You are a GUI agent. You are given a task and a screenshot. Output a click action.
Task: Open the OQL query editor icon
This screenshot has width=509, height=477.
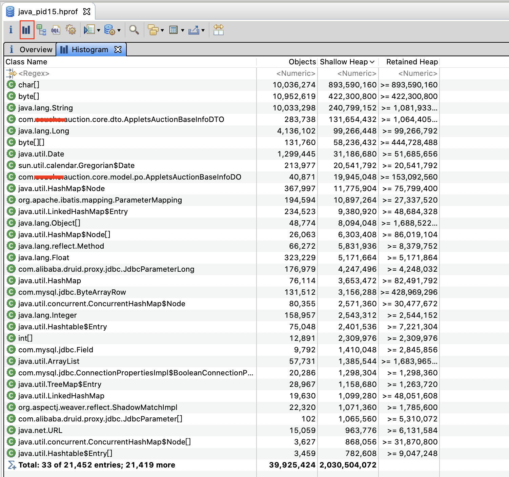[x=56, y=30]
